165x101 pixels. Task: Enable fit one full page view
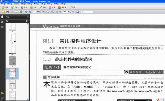[78, 12]
